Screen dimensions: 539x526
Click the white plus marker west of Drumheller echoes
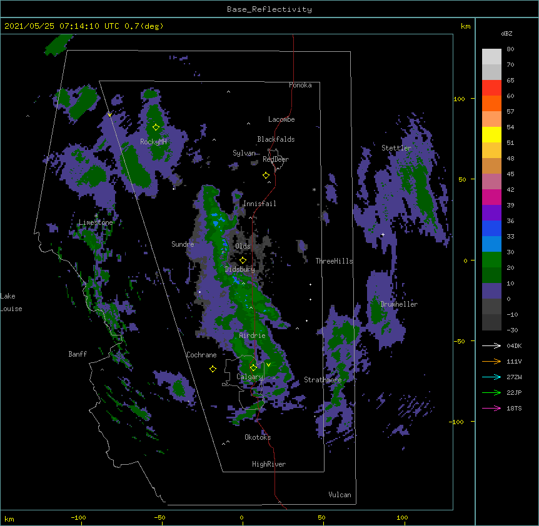click(383, 235)
